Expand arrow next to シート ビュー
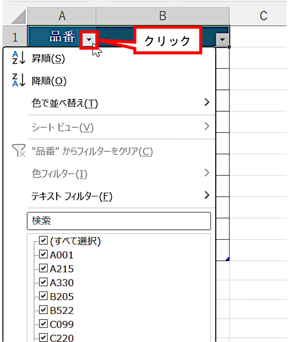The width and height of the screenshot is (288, 342). pos(207,126)
